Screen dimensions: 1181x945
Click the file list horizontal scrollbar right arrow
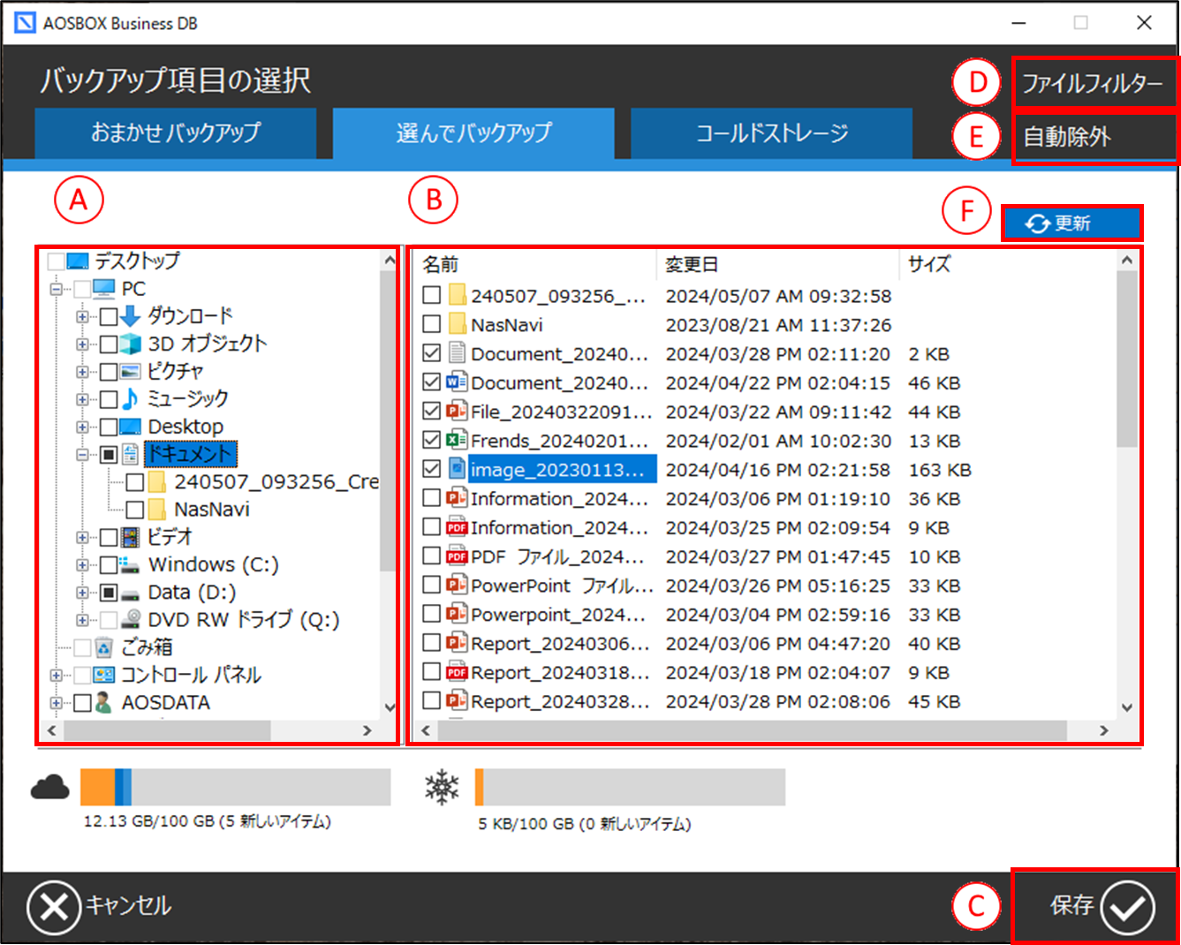point(1103,730)
